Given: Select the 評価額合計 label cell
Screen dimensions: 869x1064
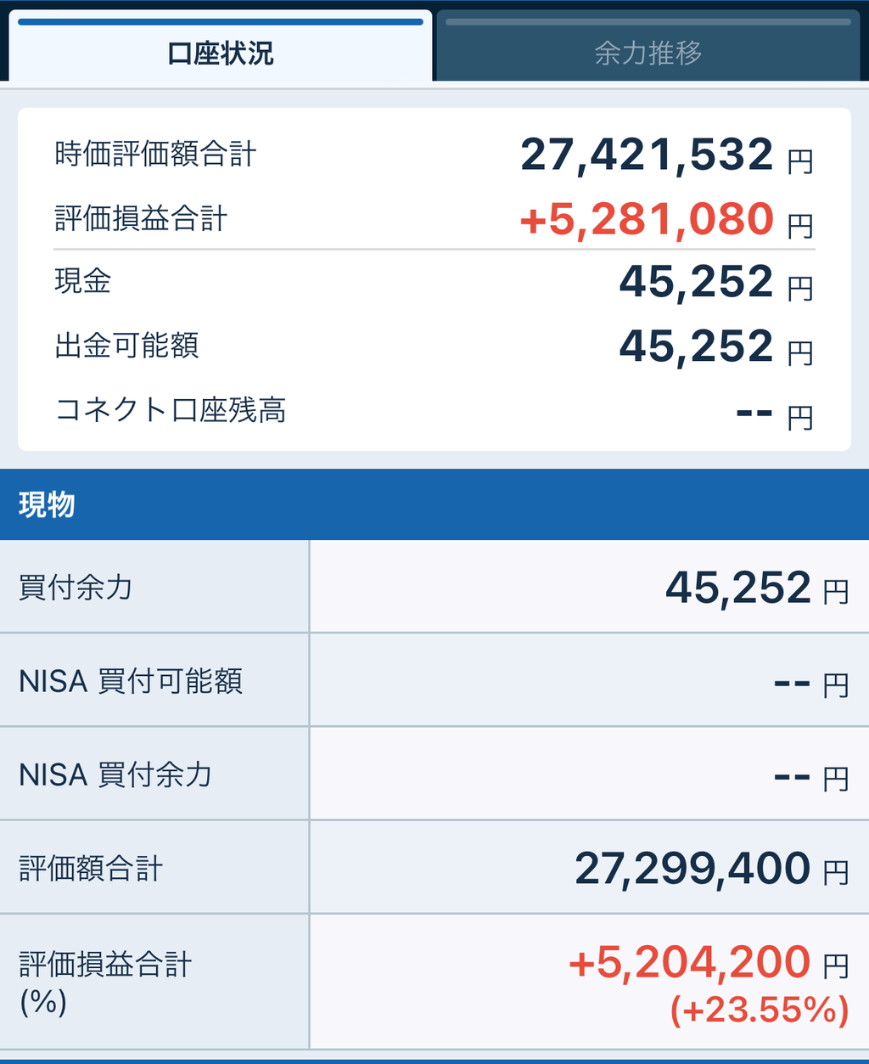Looking at the screenshot, I should tap(91, 869).
